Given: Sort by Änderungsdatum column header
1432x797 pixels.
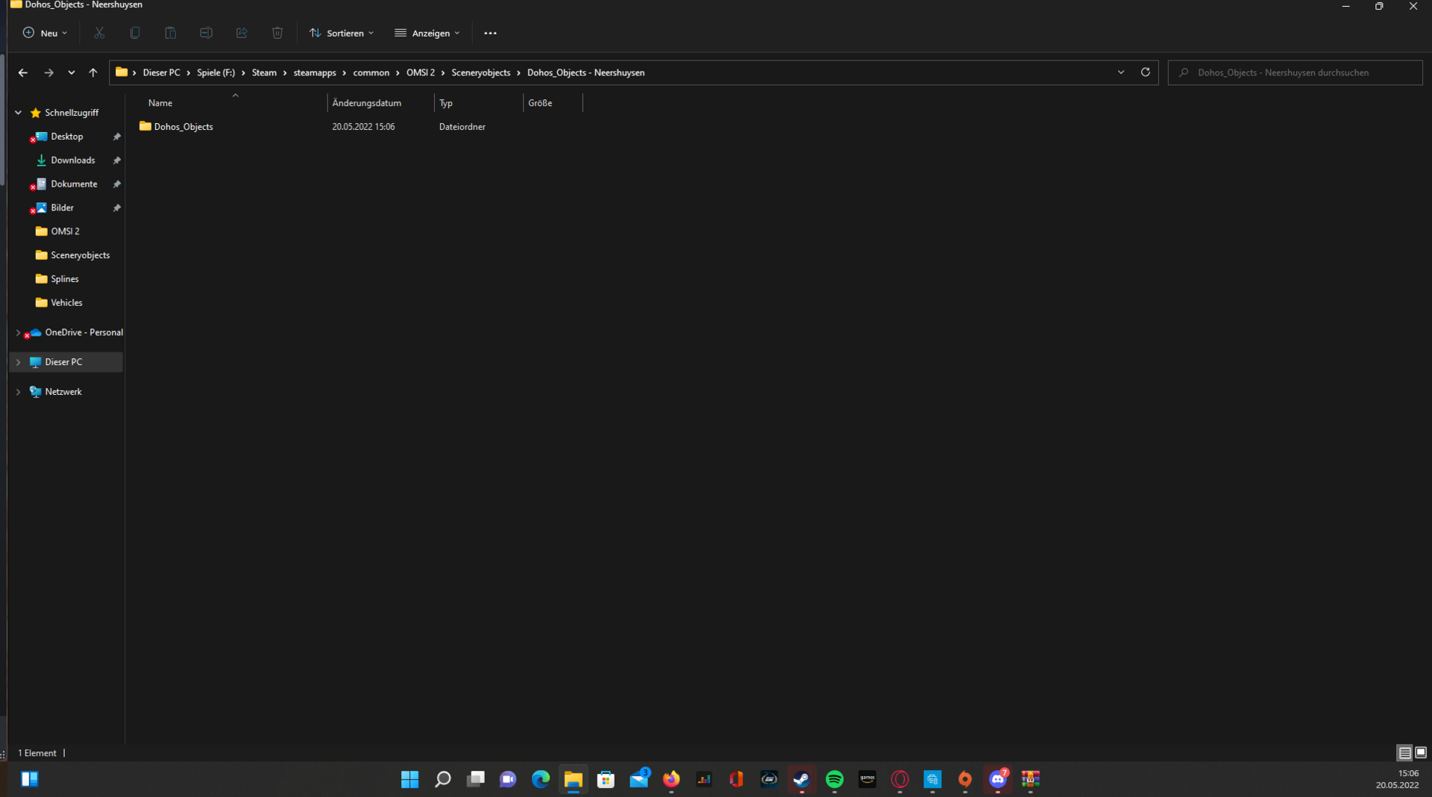Looking at the screenshot, I should pyautogui.click(x=367, y=103).
